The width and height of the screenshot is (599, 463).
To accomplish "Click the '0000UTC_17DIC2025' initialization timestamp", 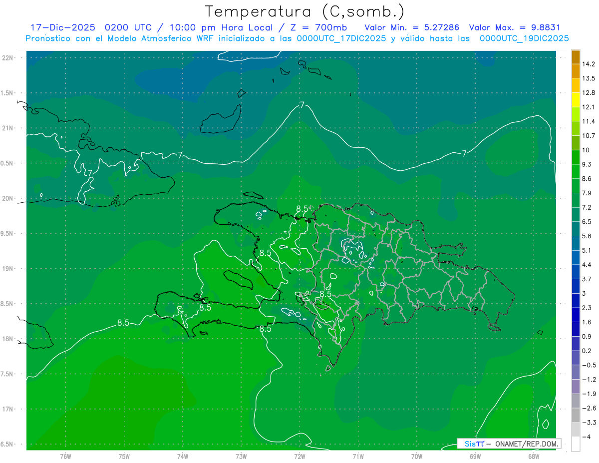I will pos(341,38).
